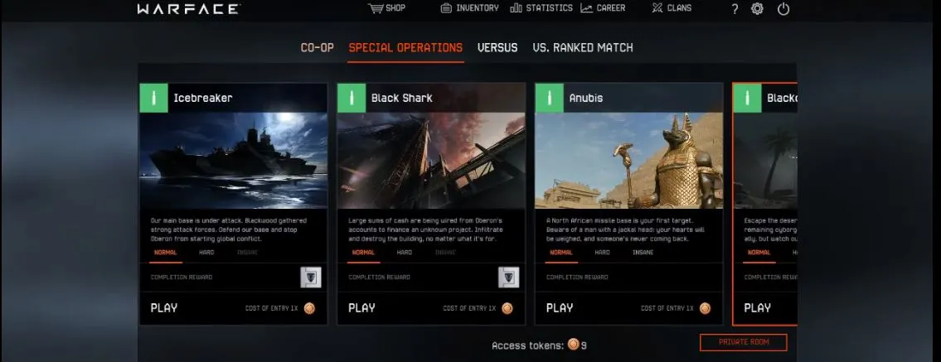Select Hard difficulty for Black Shark
Viewport: 941px width, 362px height.
[x=405, y=253]
